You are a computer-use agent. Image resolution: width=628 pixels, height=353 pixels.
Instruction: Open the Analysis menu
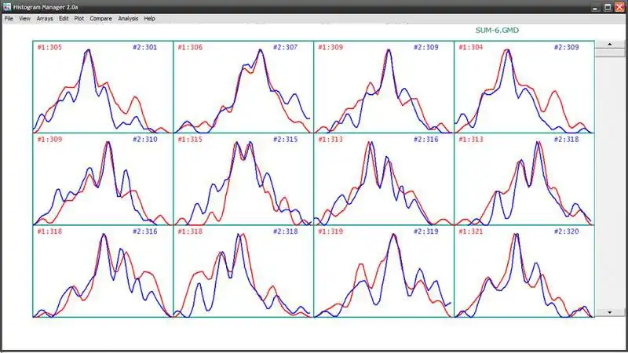128,18
